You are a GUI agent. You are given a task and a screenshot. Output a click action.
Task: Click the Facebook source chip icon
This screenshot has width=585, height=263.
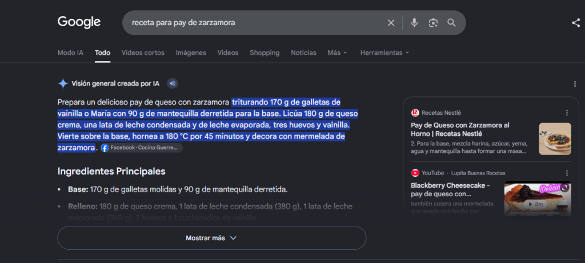coord(105,148)
